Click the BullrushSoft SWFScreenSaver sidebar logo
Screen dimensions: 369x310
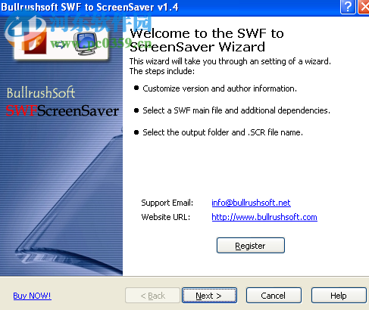click(62, 102)
